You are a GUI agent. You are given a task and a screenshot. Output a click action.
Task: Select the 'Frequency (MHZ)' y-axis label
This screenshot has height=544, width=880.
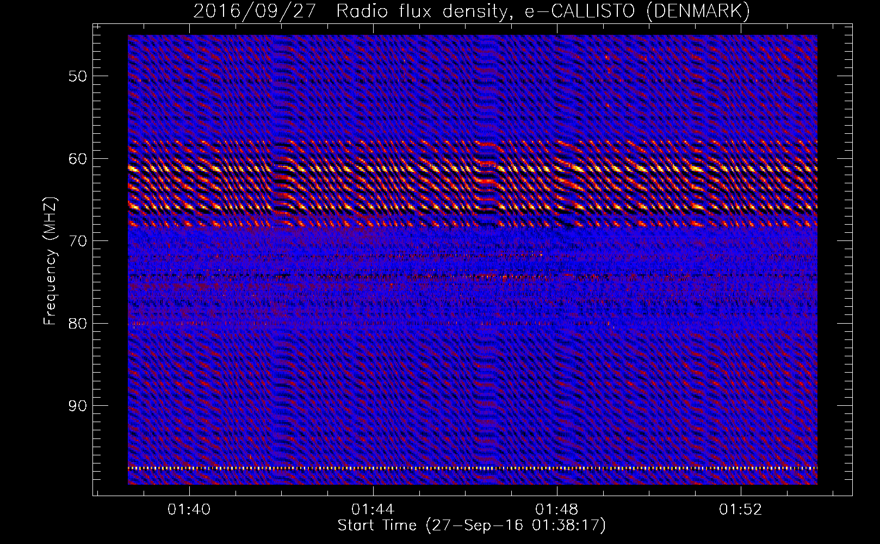pos(50,261)
